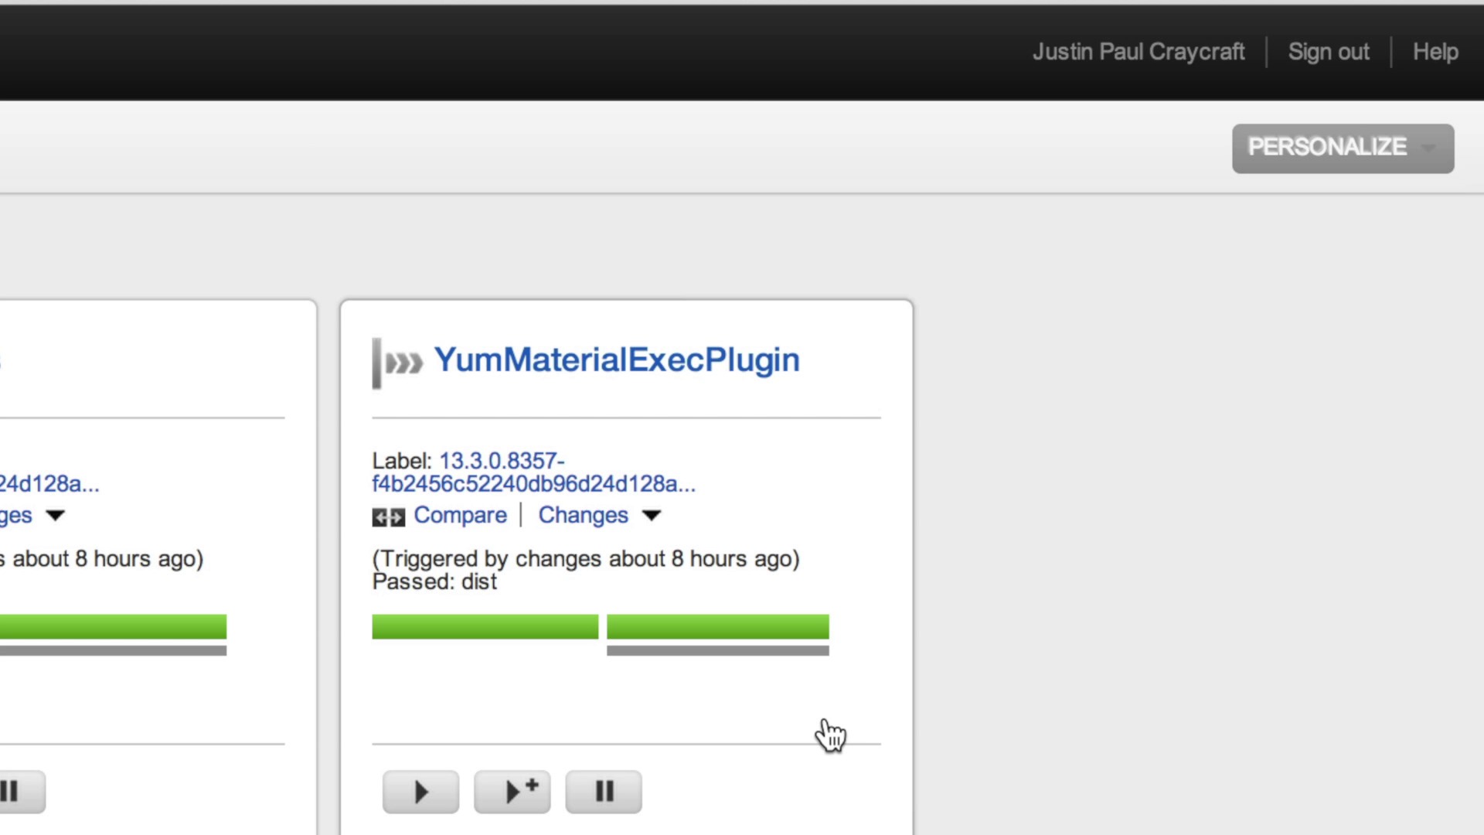Open label 13.3.0.8357-f4b2456c52240db96d24d128a link
1484x835 pixels.
coord(533,472)
